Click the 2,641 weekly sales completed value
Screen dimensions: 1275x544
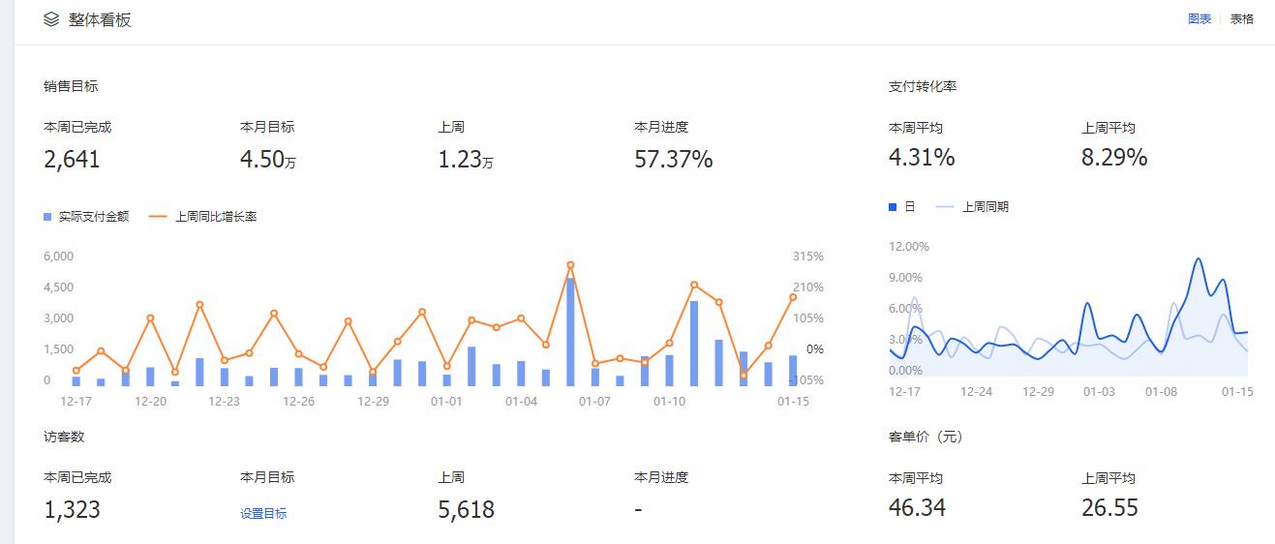point(72,160)
